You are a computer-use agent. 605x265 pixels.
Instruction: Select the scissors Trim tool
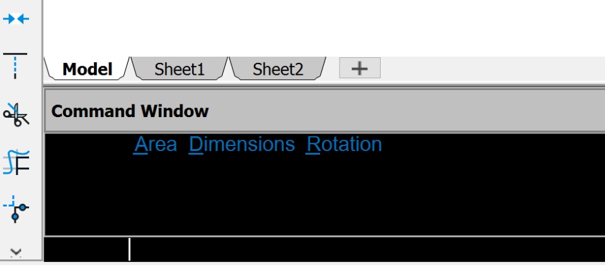tap(16, 114)
